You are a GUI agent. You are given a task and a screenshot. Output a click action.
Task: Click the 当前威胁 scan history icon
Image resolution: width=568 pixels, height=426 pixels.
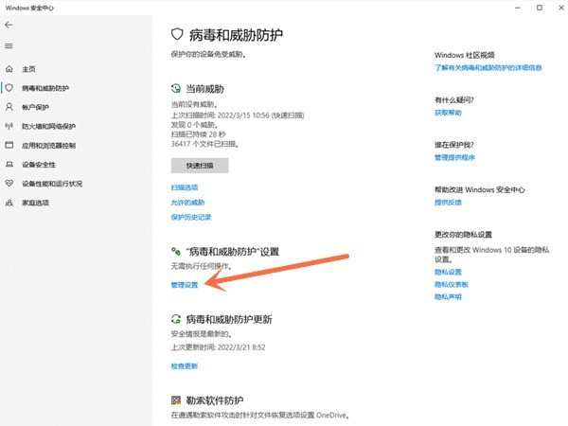pos(176,88)
